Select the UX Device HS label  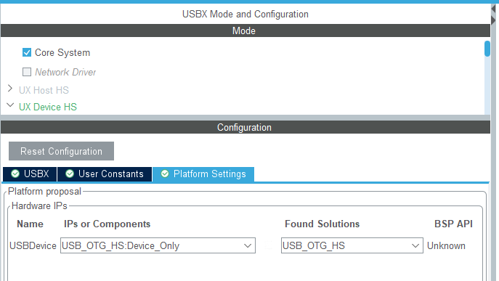click(x=48, y=107)
